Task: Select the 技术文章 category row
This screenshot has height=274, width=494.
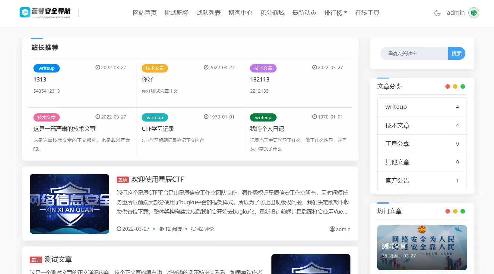Action: pyautogui.click(x=422, y=125)
